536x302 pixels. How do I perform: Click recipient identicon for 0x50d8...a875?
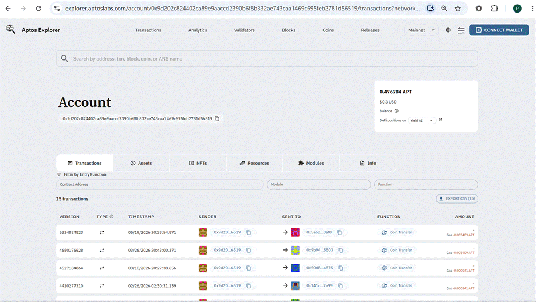pyautogui.click(x=295, y=268)
